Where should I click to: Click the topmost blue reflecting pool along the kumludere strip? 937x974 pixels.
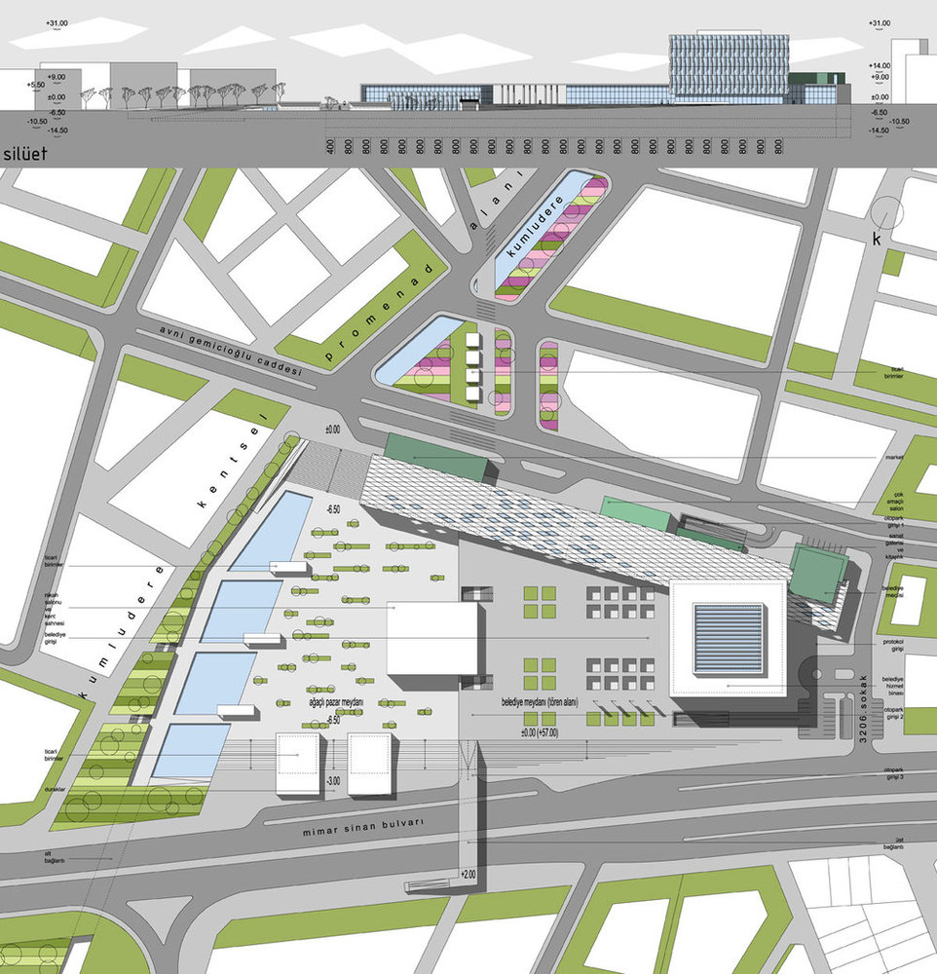tap(272, 531)
